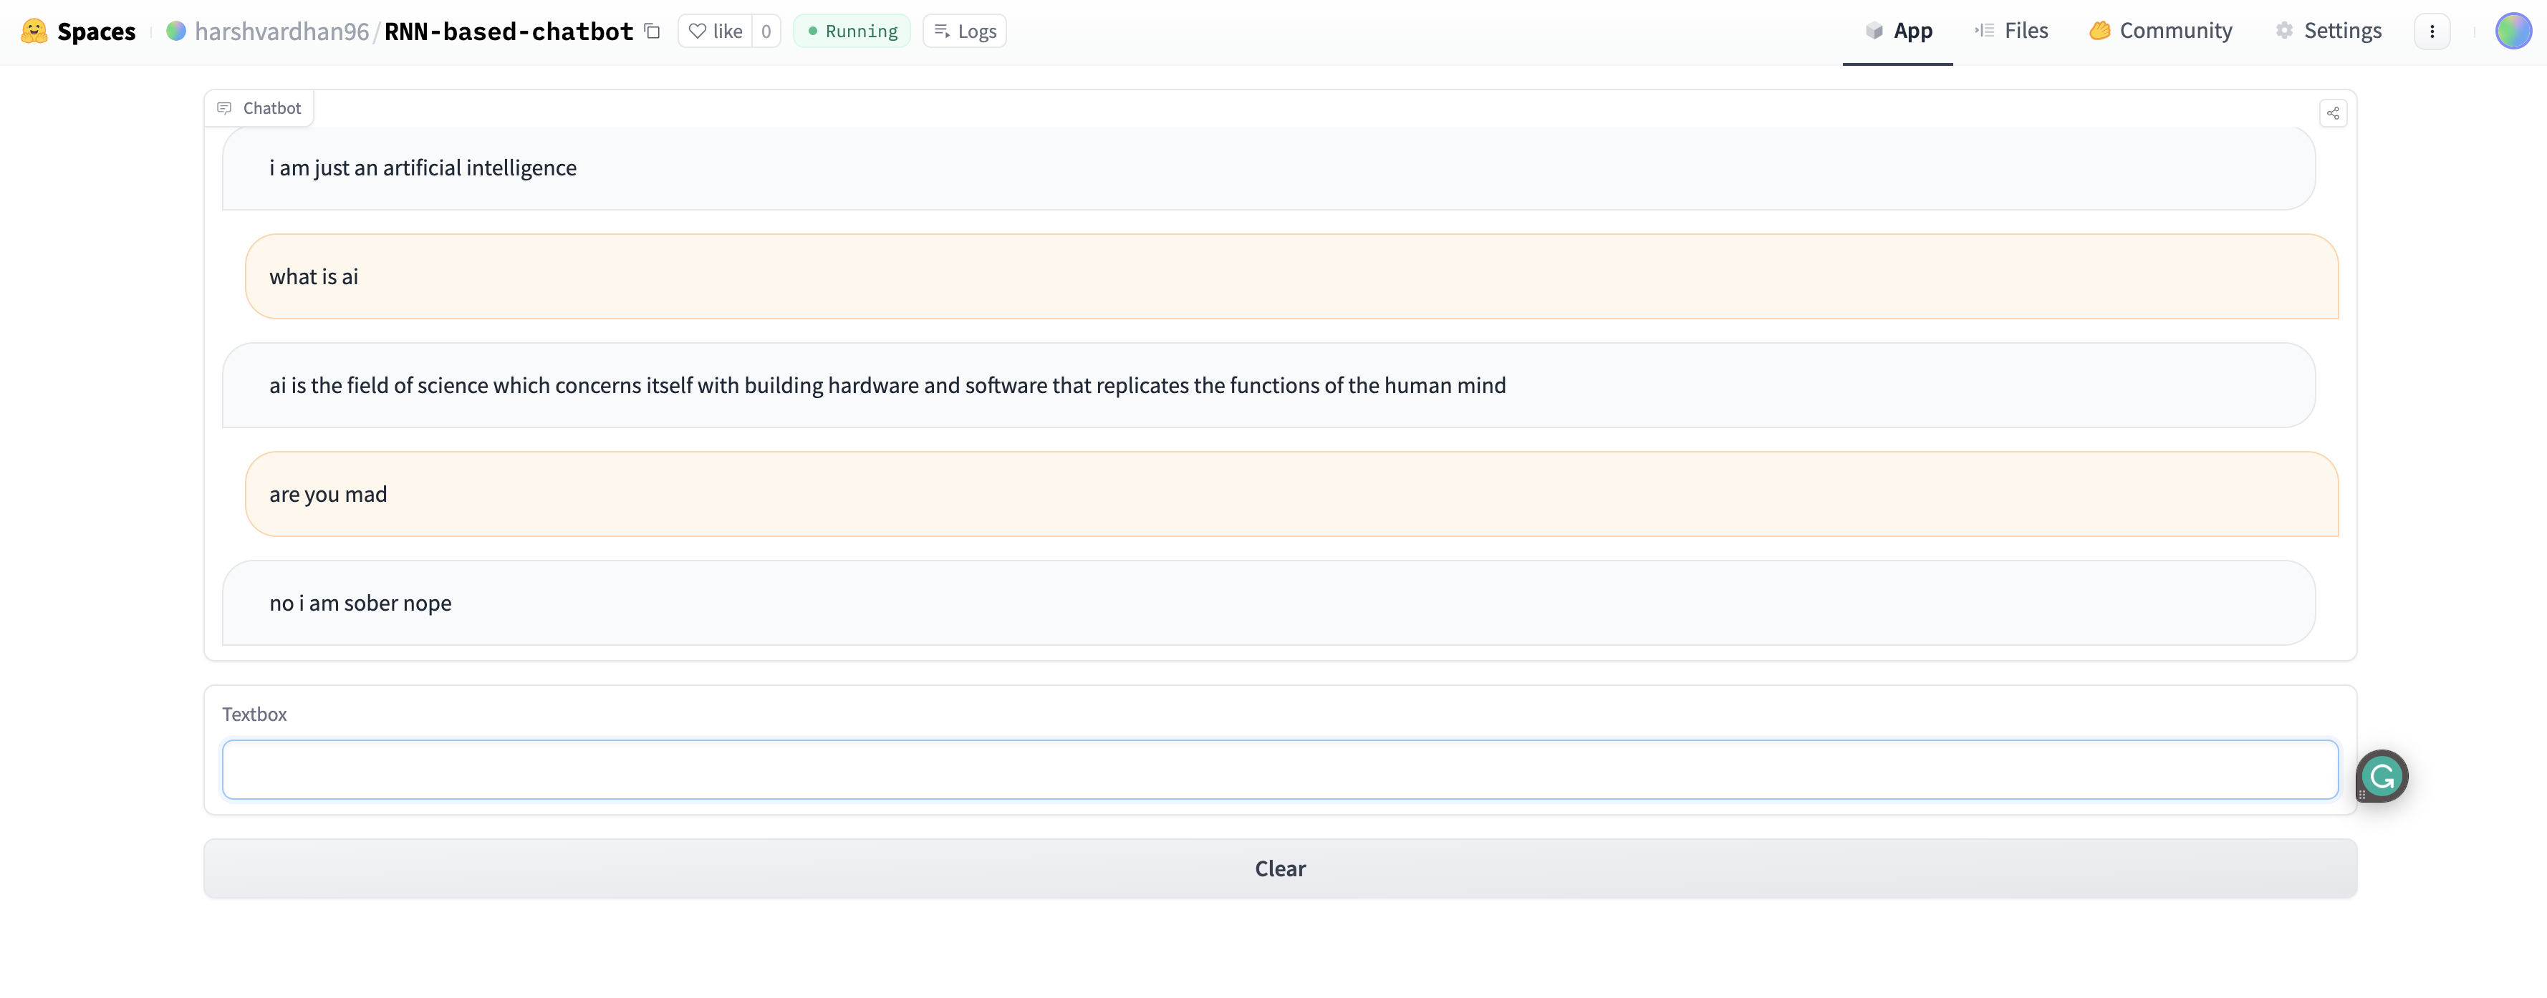
Task: Open the Community tab
Action: pyautogui.click(x=2160, y=31)
